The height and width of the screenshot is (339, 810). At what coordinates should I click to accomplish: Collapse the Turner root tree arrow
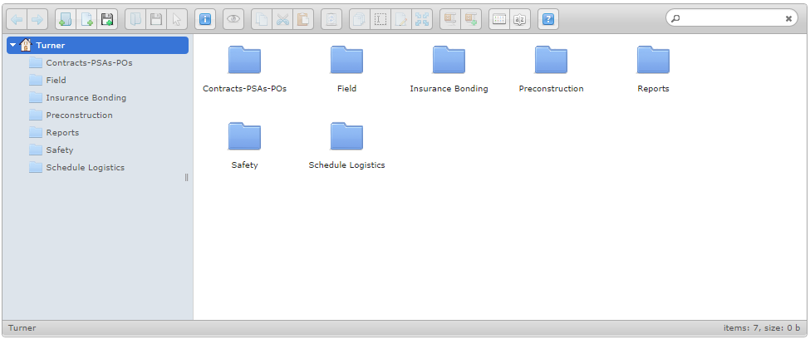13,46
